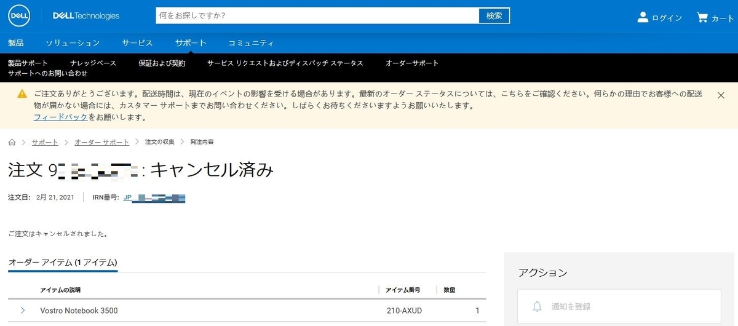Go to 製品サポート submenu item
Screen dimensions: 738x326
pyautogui.click(x=28, y=63)
